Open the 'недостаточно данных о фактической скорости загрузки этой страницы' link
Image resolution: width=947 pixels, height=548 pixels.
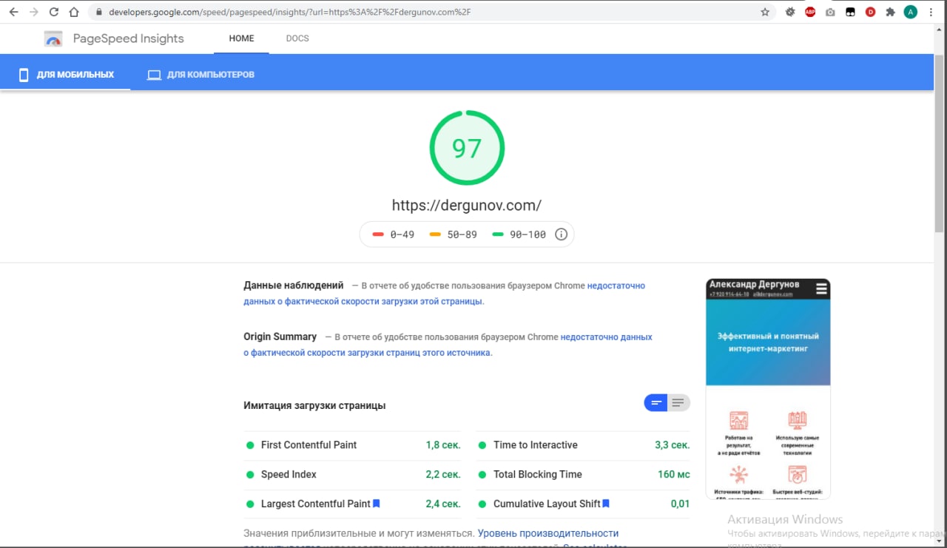coord(444,294)
